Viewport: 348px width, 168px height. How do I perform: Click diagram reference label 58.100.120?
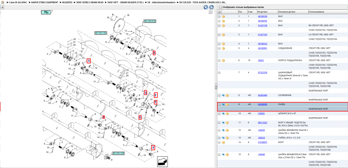click(x=118, y=153)
